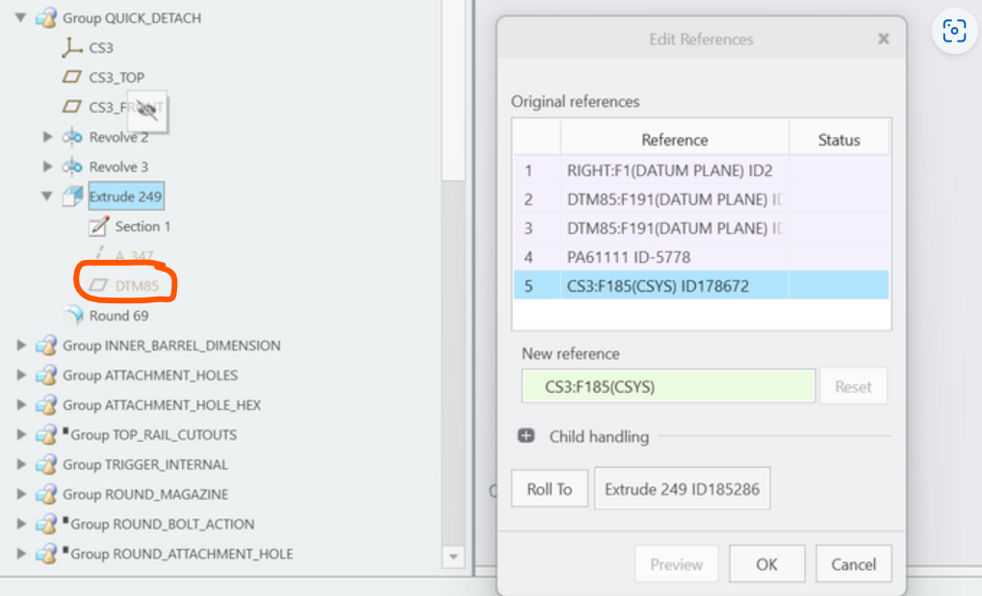Expand the Child handling section

coord(525,435)
